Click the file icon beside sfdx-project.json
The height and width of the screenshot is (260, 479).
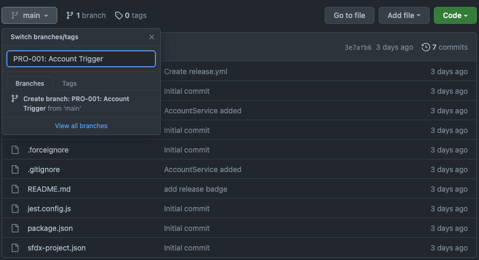pyautogui.click(x=15, y=248)
